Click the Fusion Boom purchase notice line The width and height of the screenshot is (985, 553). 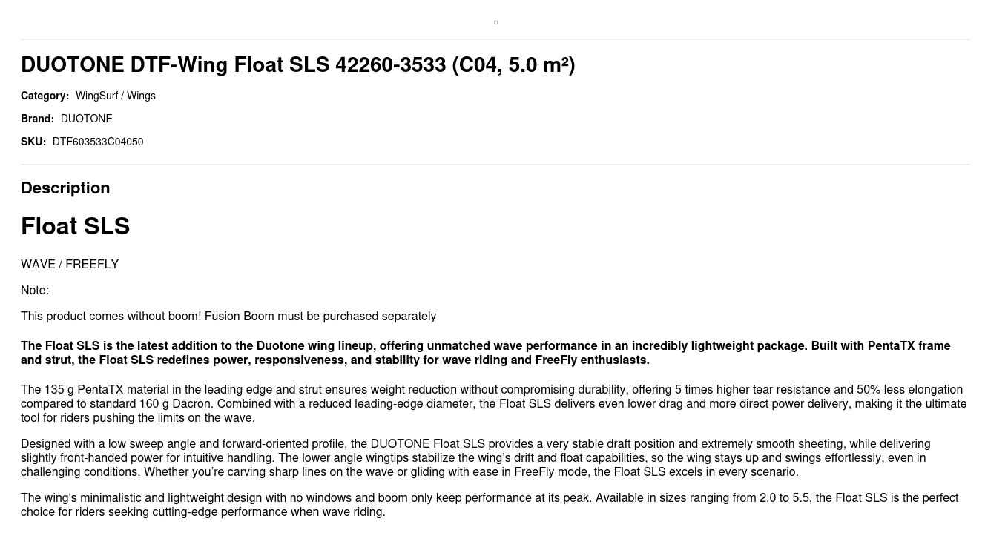[x=228, y=317]
